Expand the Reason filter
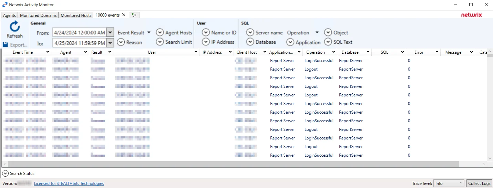This screenshot has height=188, width=493. click(x=121, y=42)
